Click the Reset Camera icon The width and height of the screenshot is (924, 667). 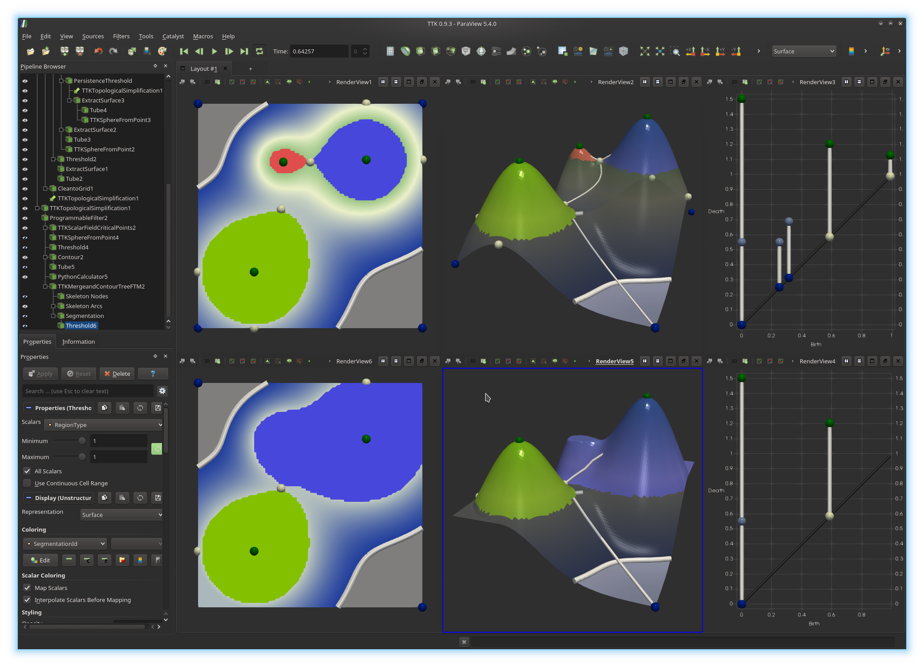pyautogui.click(x=644, y=51)
